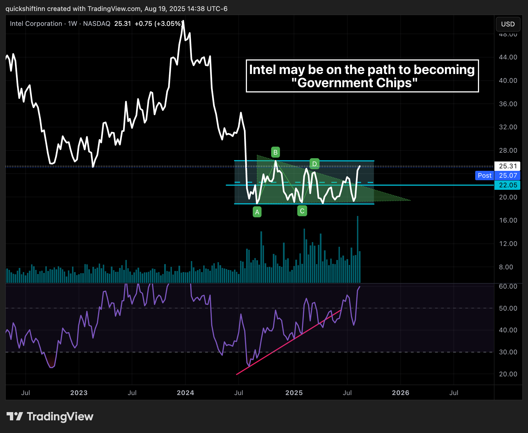The height and width of the screenshot is (433, 528).
Task: Click the 50.00 RSI axis label
Action: point(508,308)
